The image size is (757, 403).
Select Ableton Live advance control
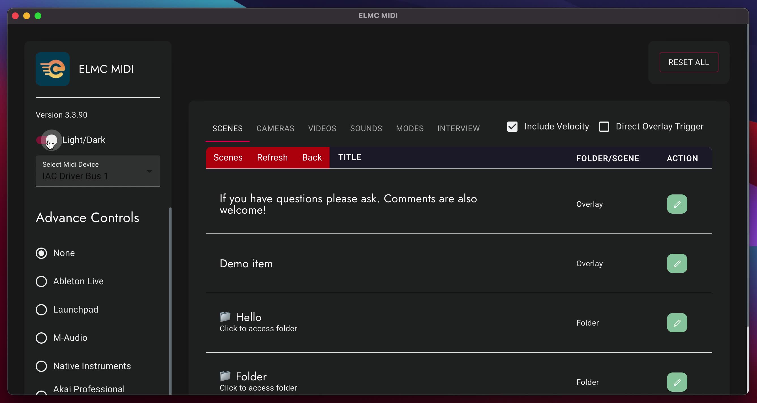(41, 281)
